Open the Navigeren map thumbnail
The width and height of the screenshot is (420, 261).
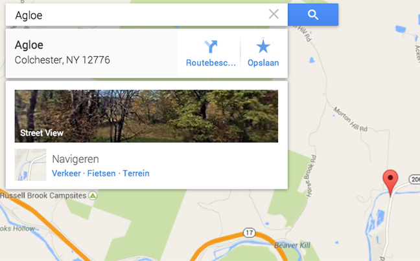[30, 165]
